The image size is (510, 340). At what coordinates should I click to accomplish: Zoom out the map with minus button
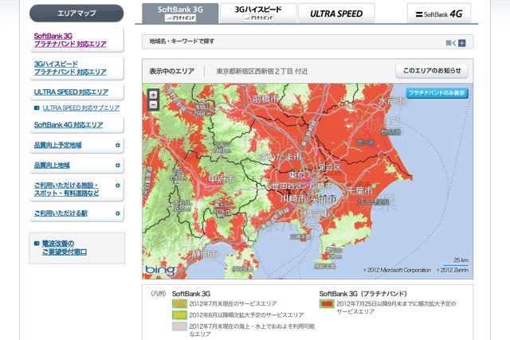pyautogui.click(x=153, y=104)
